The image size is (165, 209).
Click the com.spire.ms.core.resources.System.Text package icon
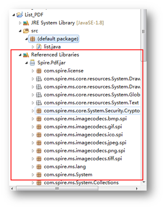pos(39,103)
